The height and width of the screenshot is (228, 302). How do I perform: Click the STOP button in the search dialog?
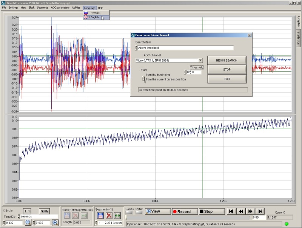click(x=227, y=69)
